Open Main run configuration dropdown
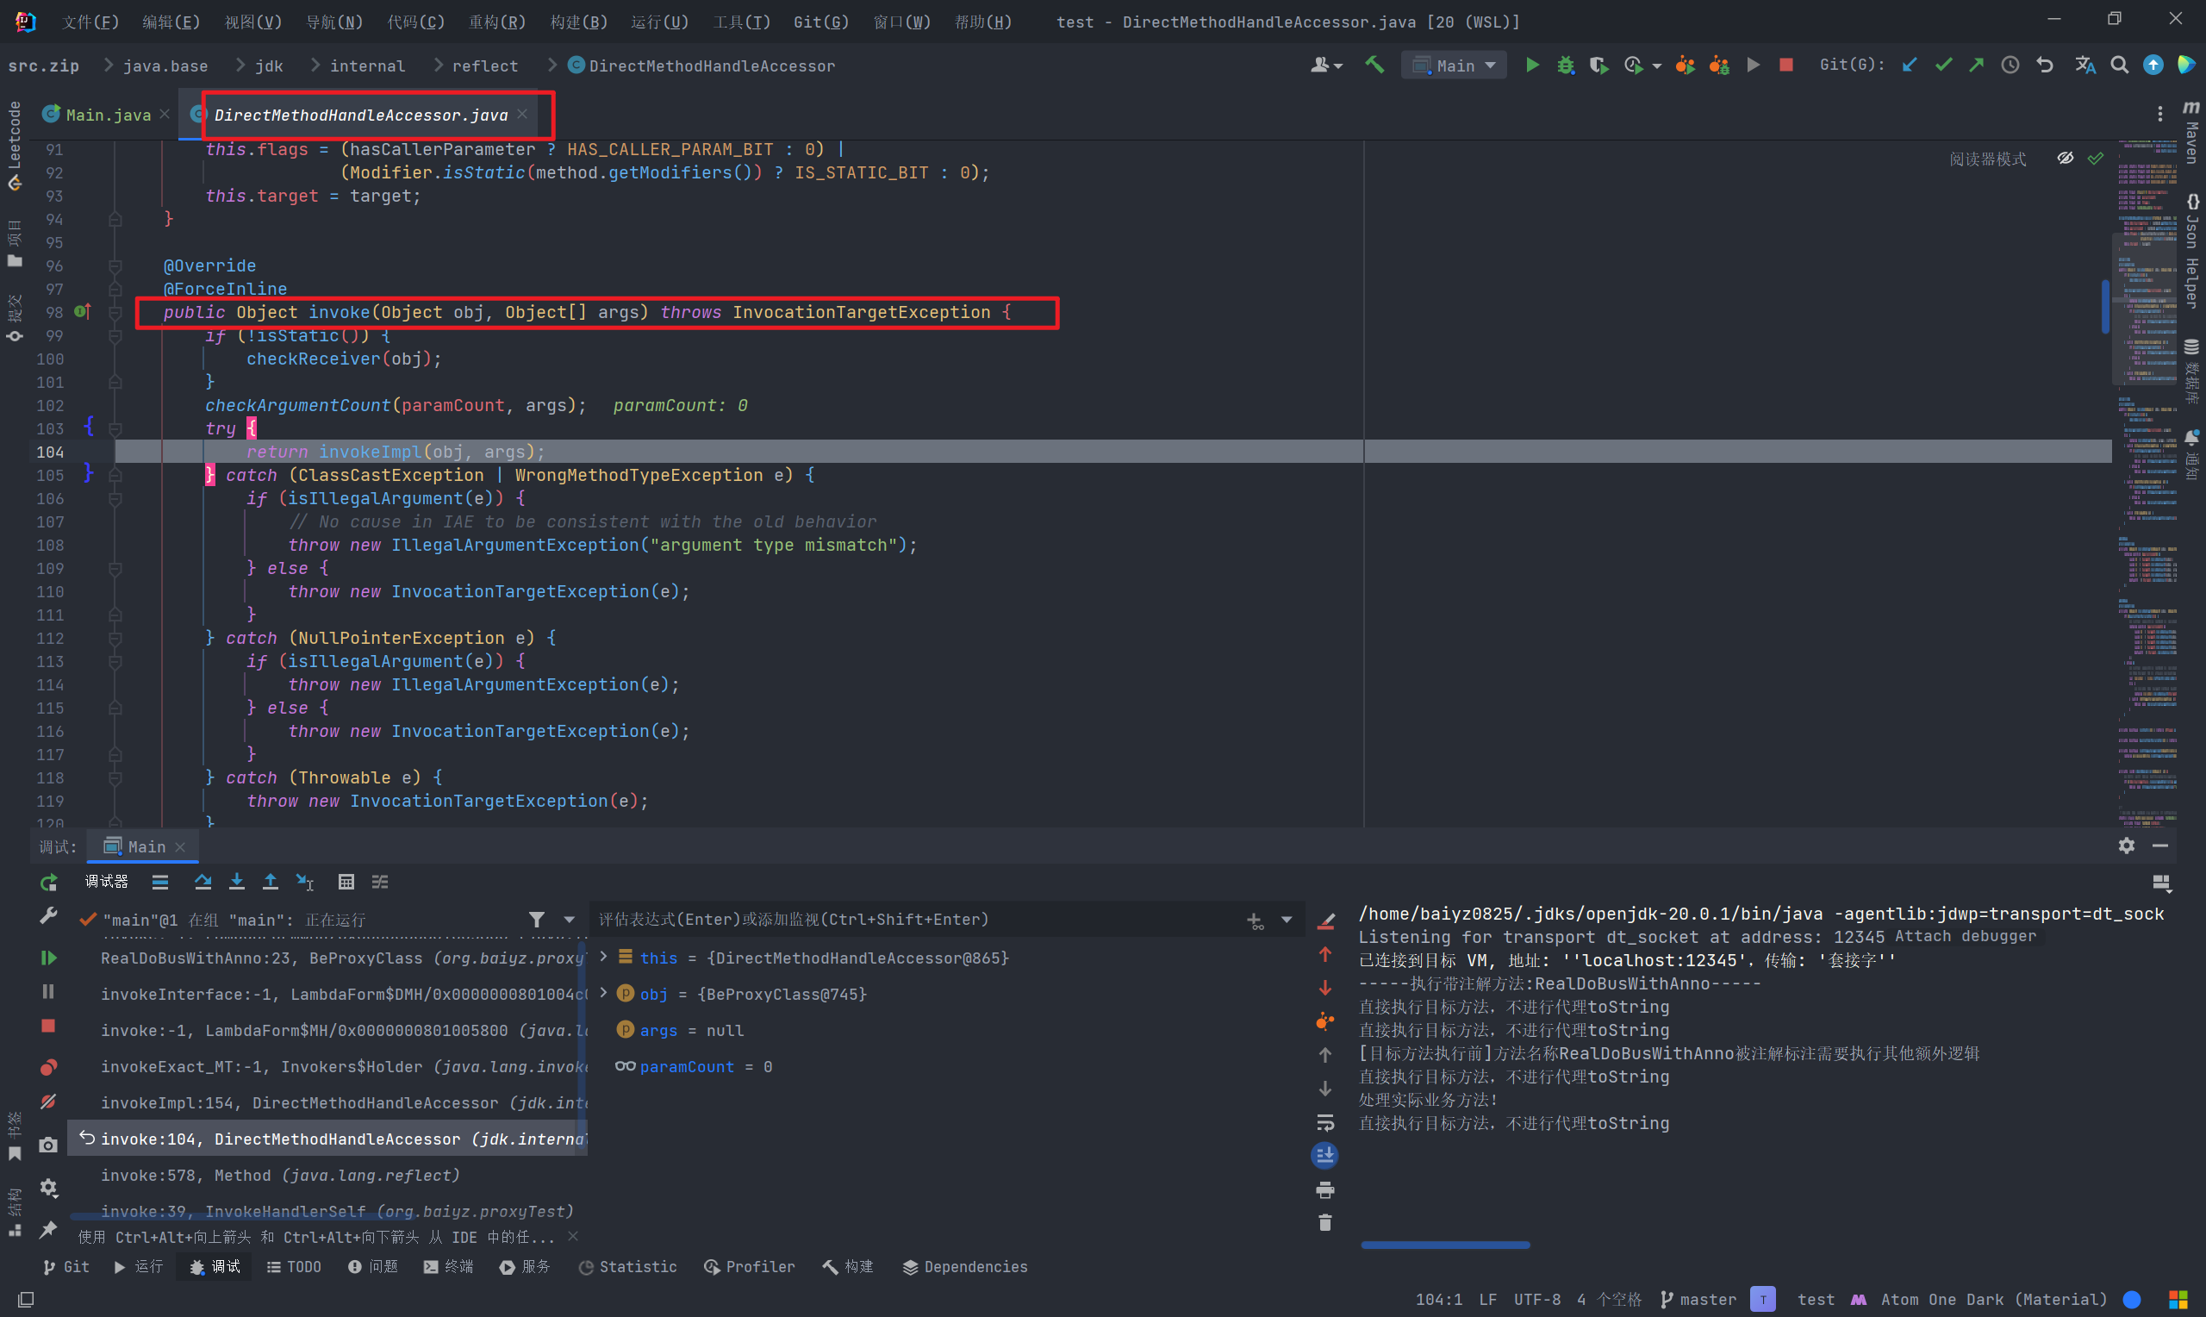 pyautogui.click(x=1454, y=65)
